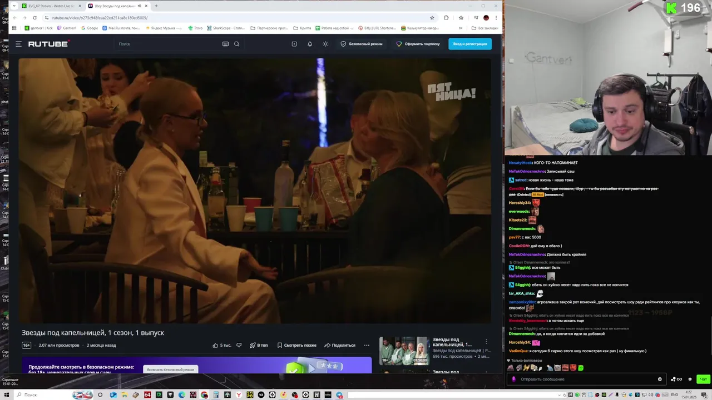
Task: Insert the green frog chat emote
Action: 581,368
